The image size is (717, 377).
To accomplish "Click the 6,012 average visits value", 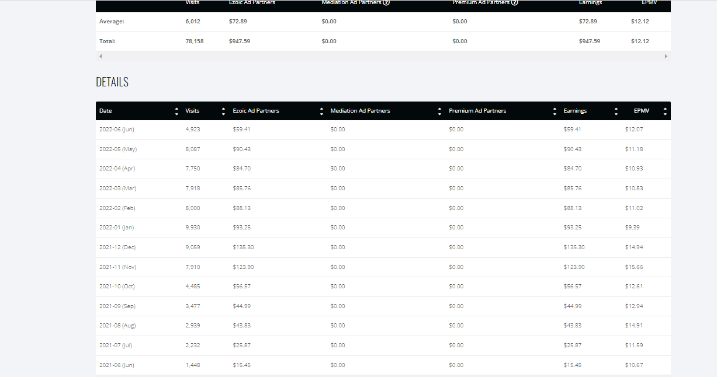I will coord(192,22).
